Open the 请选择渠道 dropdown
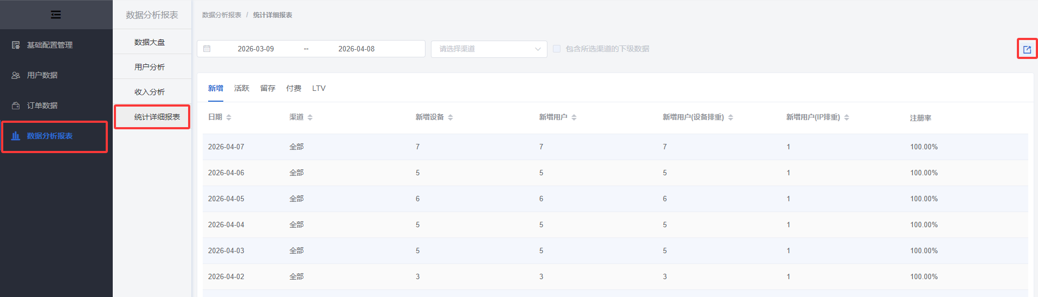The width and height of the screenshot is (1038, 297). pyautogui.click(x=489, y=49)
